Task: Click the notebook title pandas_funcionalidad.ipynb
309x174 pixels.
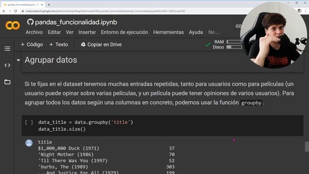Action: tap(76, 22)
